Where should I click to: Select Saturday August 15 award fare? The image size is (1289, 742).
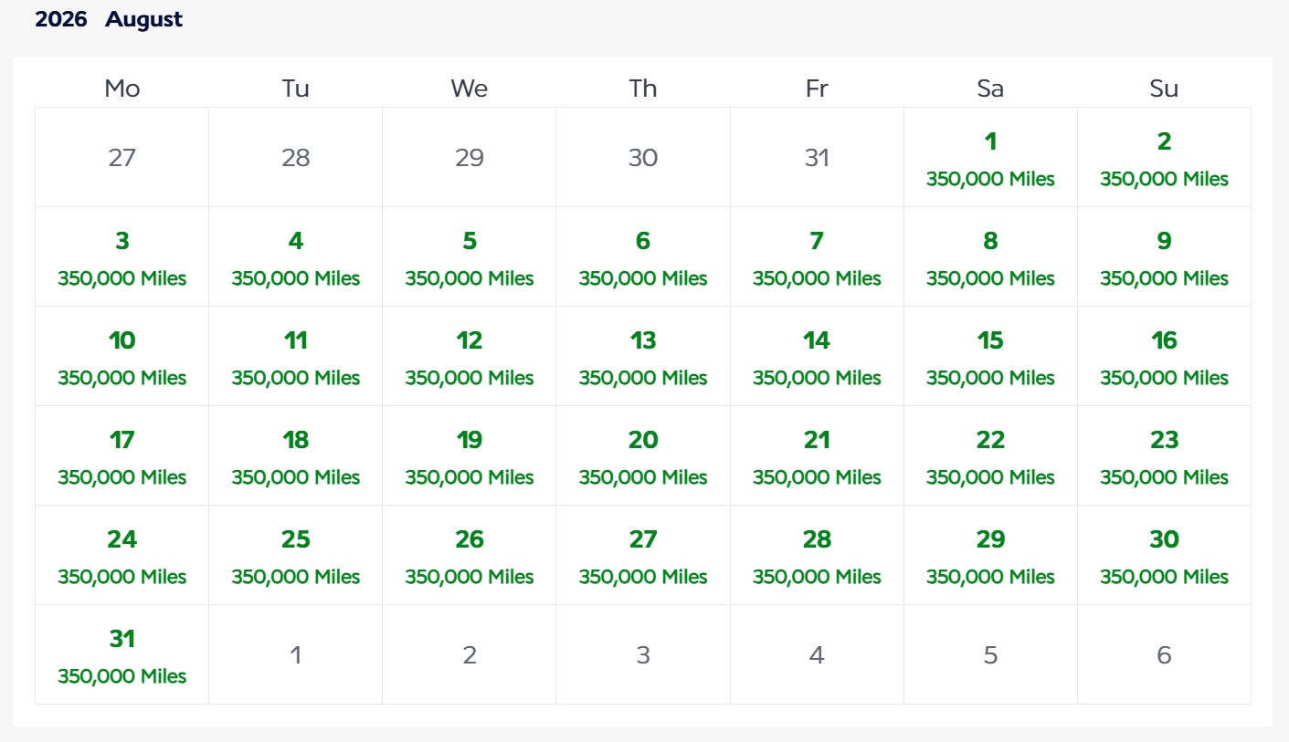tap(990, 357)
